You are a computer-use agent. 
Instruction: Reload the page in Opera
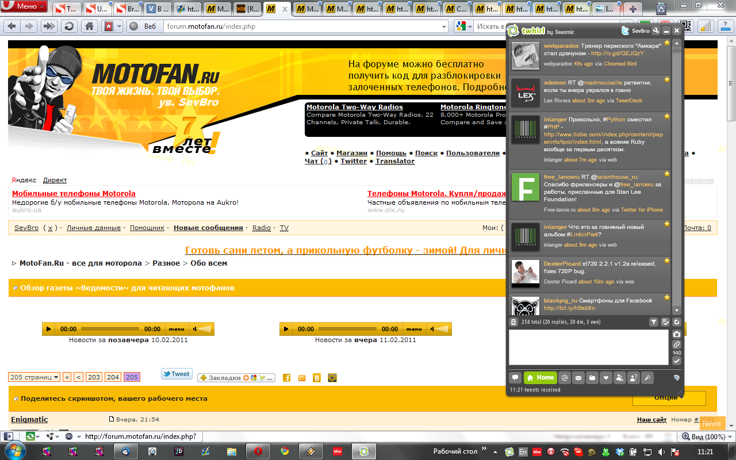(x=68, y=26)
